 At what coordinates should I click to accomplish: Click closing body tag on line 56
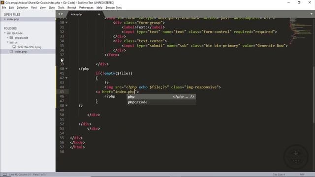point(77,143)
